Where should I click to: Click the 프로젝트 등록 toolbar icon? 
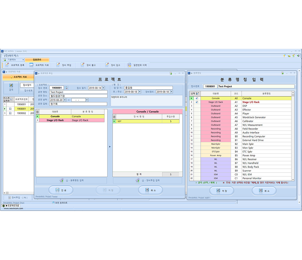pyautogui.click(x=8, y=65)
